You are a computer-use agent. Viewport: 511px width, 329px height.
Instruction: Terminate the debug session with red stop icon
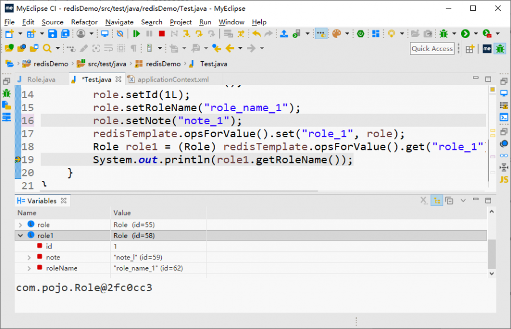(x=162, y=35)
